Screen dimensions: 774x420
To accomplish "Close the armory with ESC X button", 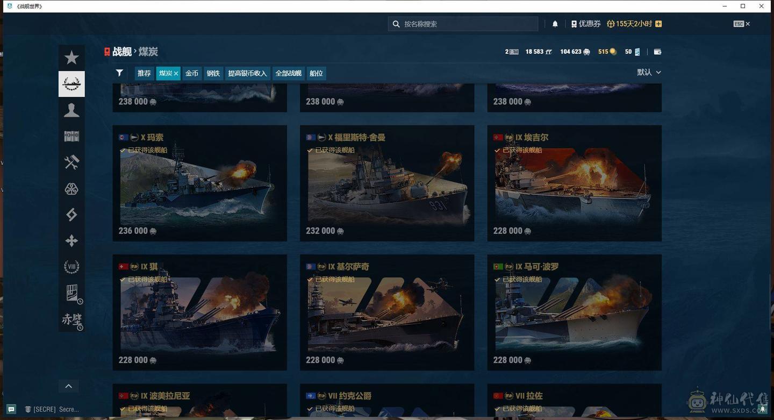I will point(742,24).
